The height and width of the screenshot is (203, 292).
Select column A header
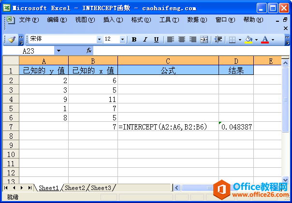(x=44, y=61)
